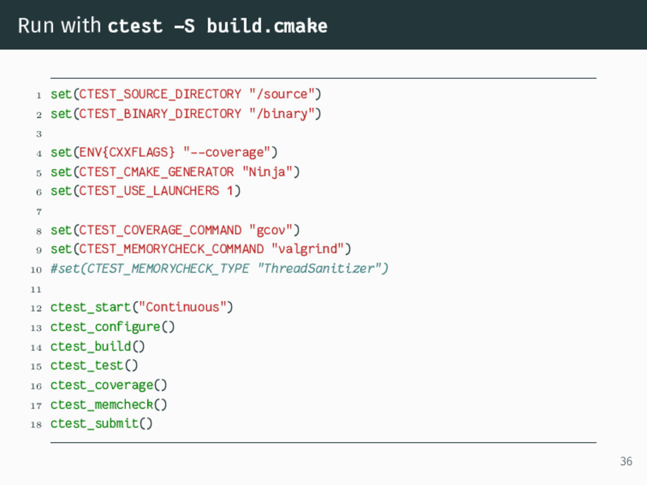Click the slide page number 36

coord(626,462)
